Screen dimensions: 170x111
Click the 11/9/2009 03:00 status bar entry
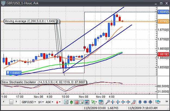pyautogui.click(x=95, y=108)
